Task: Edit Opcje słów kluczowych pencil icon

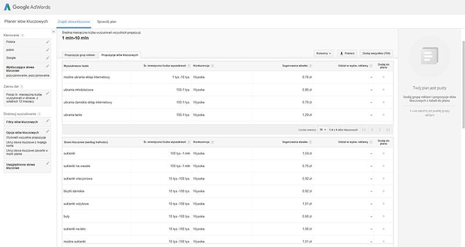Action: 48,131
